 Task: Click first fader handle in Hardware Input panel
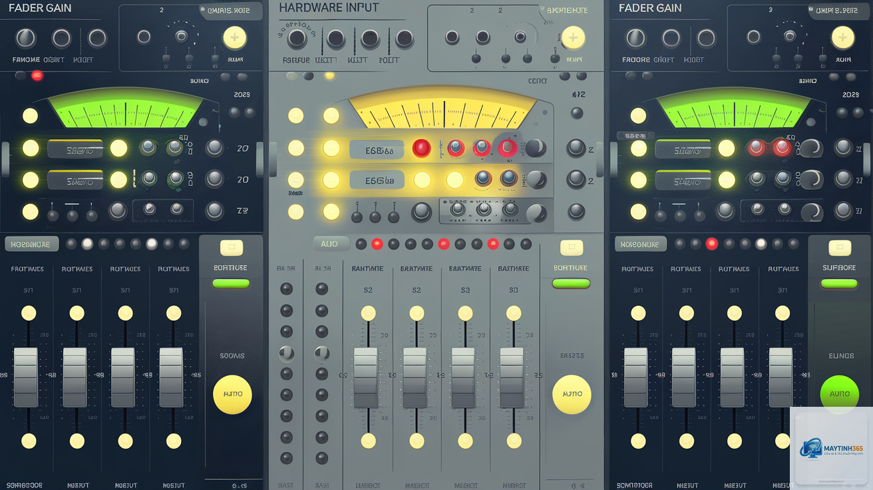365,377
